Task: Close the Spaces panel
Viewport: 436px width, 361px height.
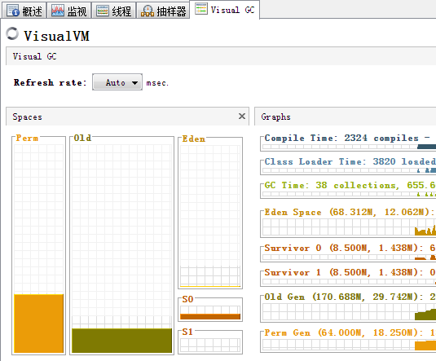Action: [x=242, y=117]
